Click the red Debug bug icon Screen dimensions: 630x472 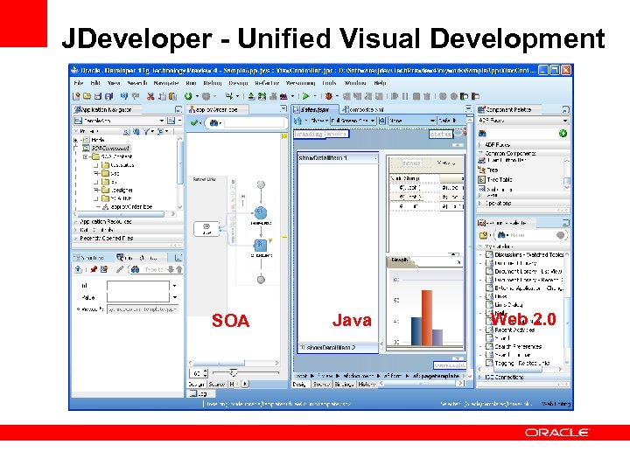(x=329, y=96)
